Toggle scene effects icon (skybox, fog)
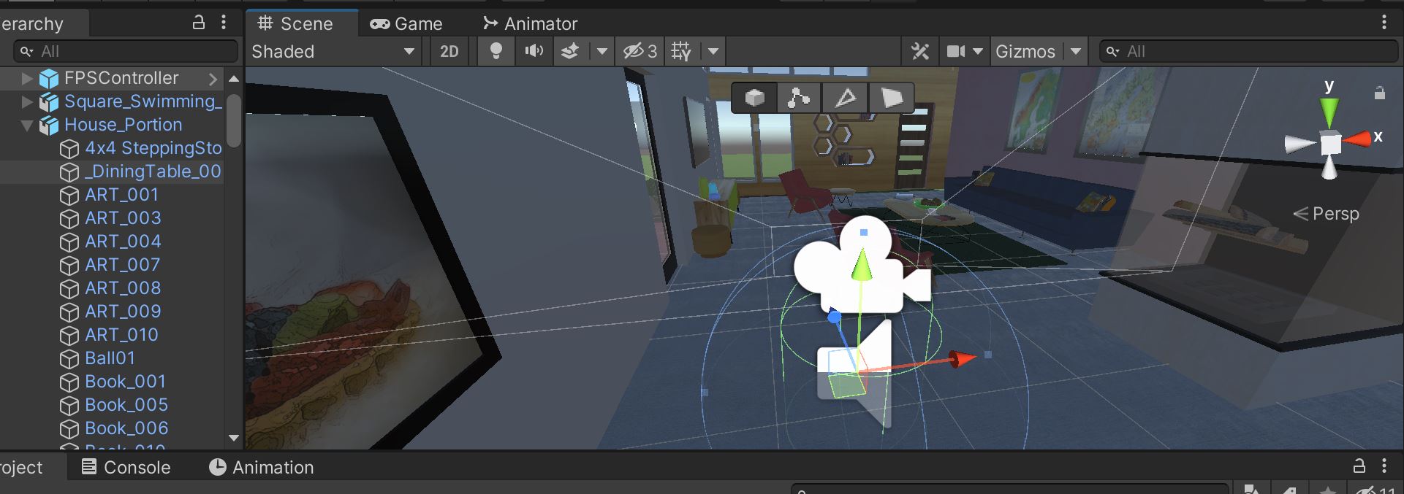 coord(570,51)
